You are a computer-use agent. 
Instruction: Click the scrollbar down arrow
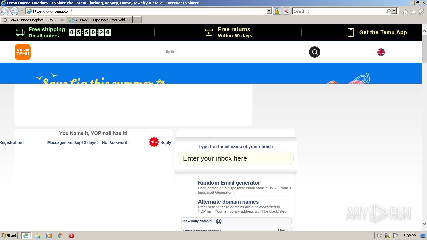coord(424,224)
